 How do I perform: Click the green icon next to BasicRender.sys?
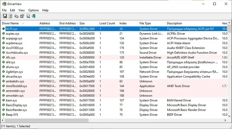pyautogui.click(x=3, y=110)
